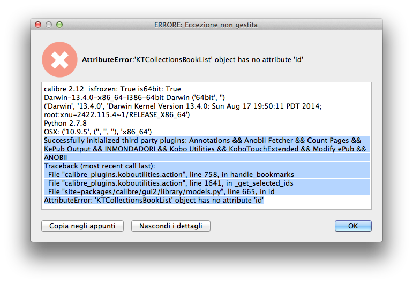Click the last AttributeError line in details

coord(154,200)
